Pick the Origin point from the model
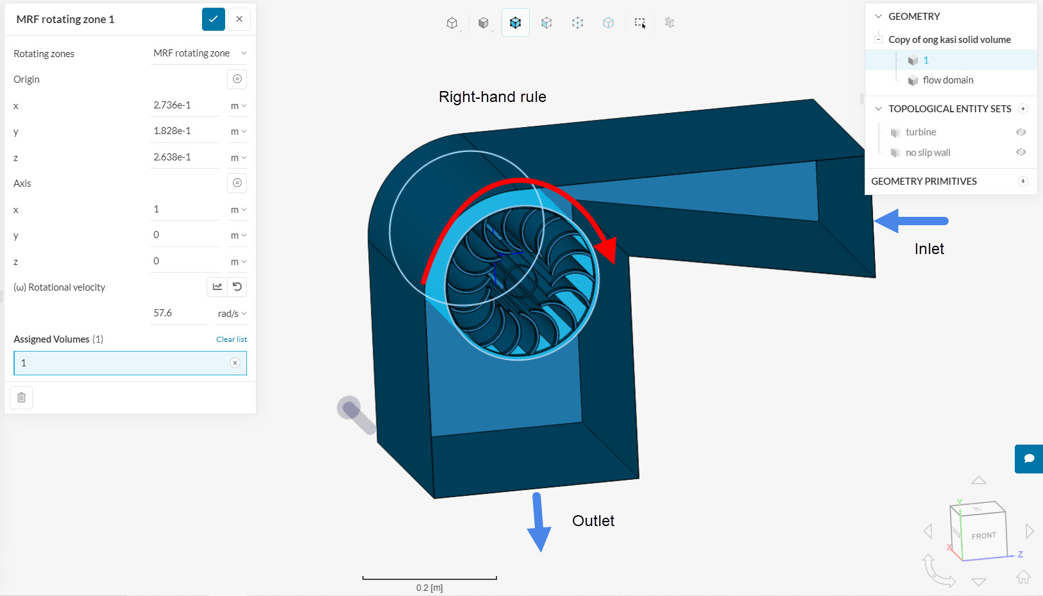Screen dimensions: 1043x596 pos(237,79)
